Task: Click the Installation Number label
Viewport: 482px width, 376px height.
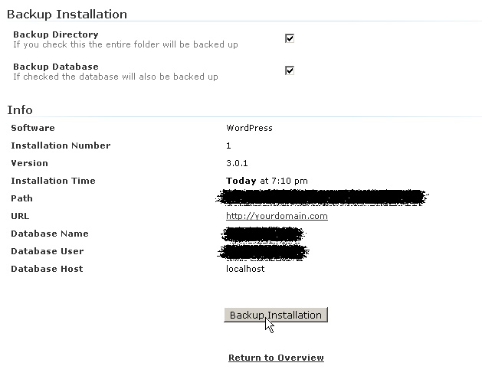Action: pos(61,145)
